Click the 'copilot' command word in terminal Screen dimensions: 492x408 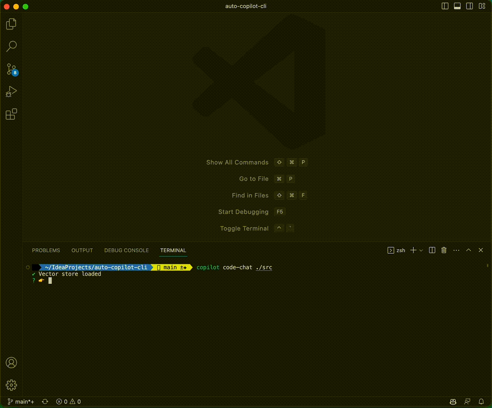click(x=208, y=267)
